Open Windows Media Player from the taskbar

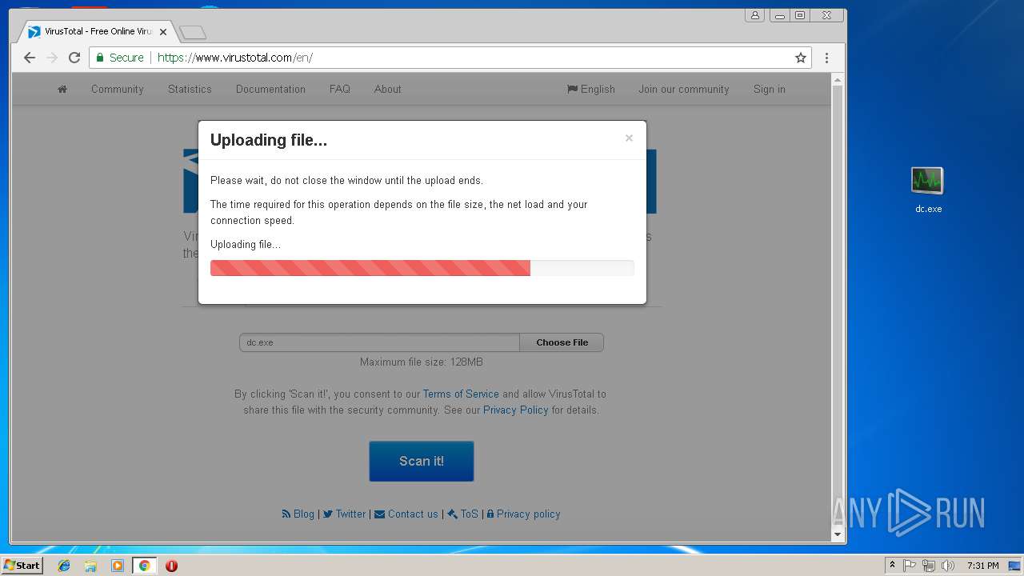[x=118, y=566]
